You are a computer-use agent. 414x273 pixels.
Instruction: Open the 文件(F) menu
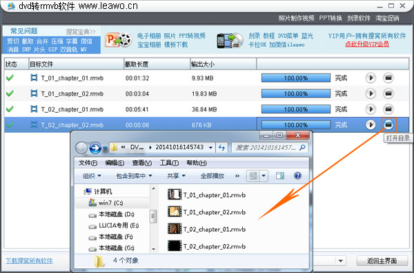(x=88, y=163)
